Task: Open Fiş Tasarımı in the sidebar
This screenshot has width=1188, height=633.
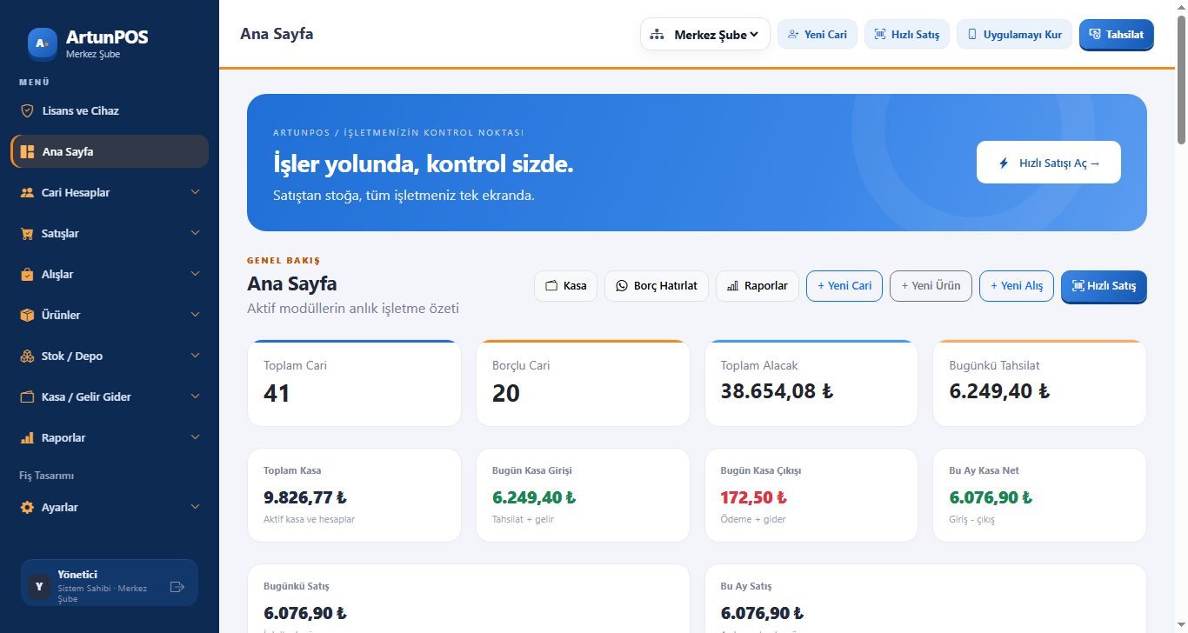Action: coord(47,476)
